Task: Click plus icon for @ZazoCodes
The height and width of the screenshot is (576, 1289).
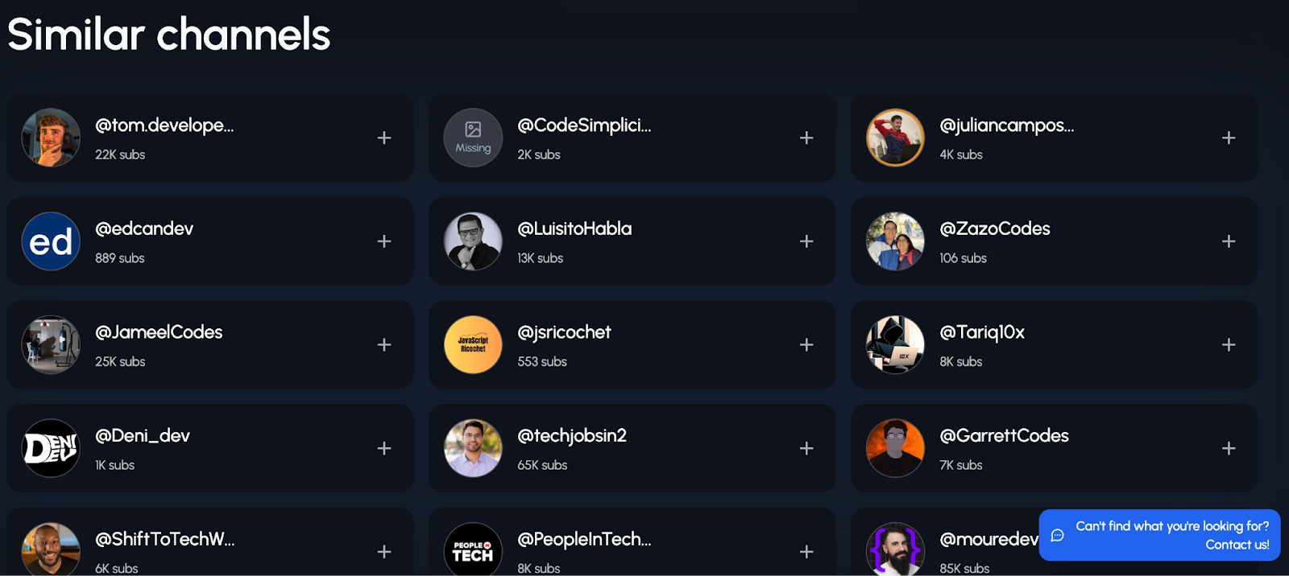Action: (x=1229, y=241)
